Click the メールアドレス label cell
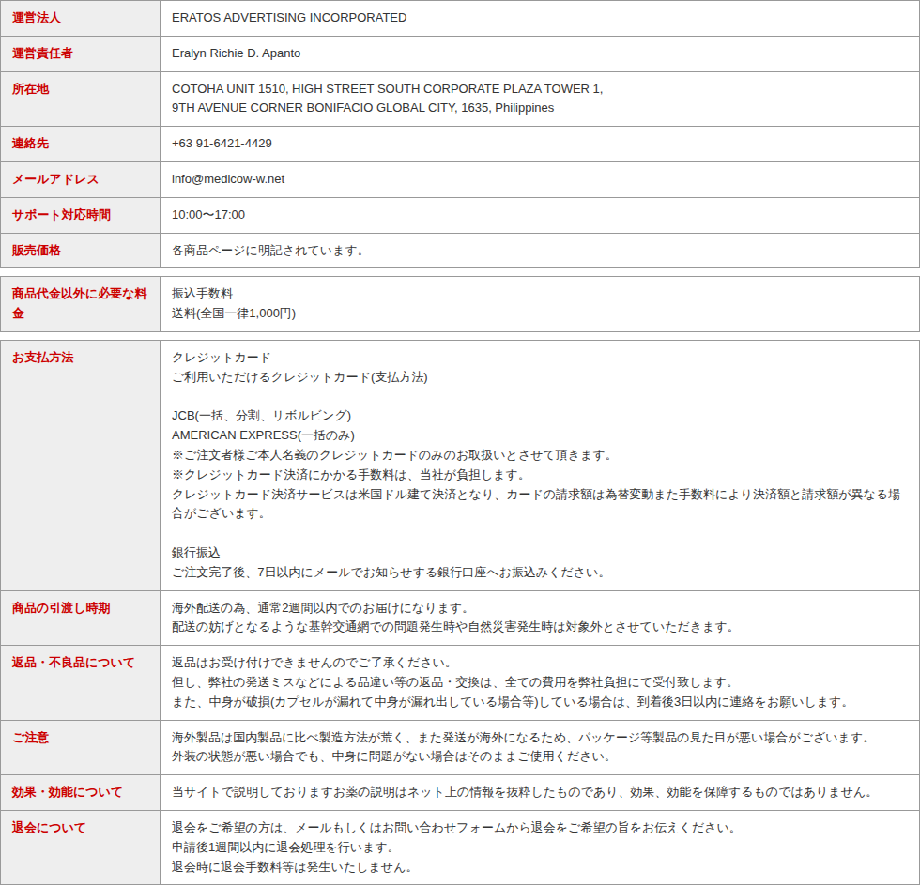The image size is (920, 886). [x=54, y=179]
